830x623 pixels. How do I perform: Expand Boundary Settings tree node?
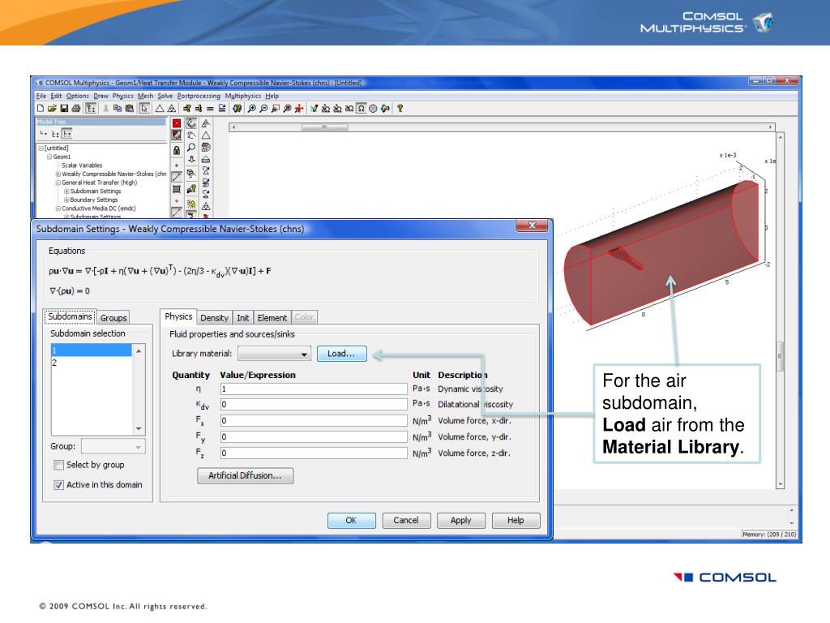pos(66,200)
